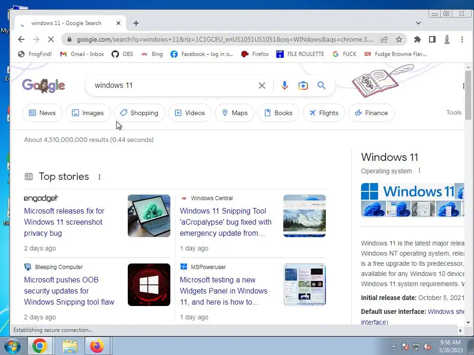Screen dimensions: 474x355
Task: Open the Bing bookmark
Action: click(152, 54)
